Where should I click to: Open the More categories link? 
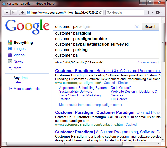pos(18,68)
